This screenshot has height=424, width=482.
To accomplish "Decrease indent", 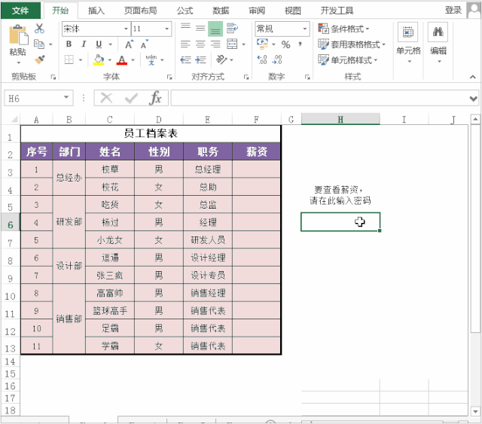I will [x=185, y=59].
